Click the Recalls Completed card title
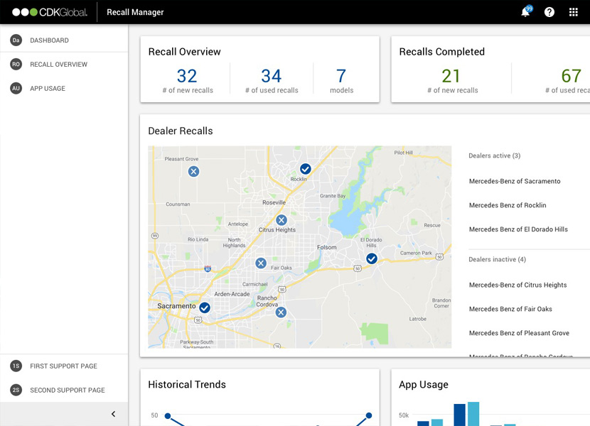The width and height of the screenshot is (590, 426). coord(441,52)
